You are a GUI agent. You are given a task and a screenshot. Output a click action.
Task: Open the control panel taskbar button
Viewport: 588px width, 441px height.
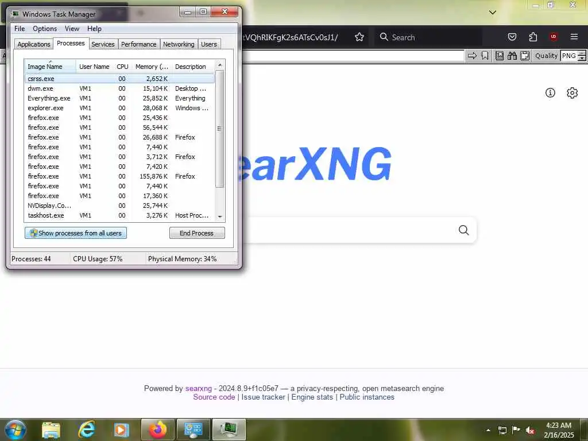click(193, 430)
